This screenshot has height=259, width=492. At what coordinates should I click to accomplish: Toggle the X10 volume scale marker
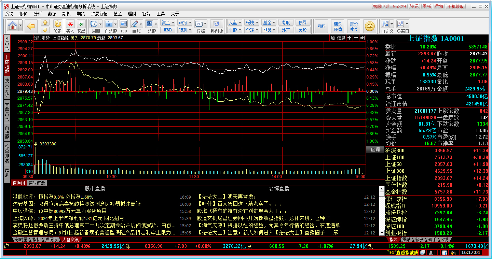pos(29,171)
